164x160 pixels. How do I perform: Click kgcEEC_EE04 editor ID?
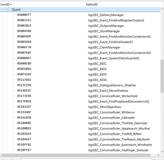97,80
